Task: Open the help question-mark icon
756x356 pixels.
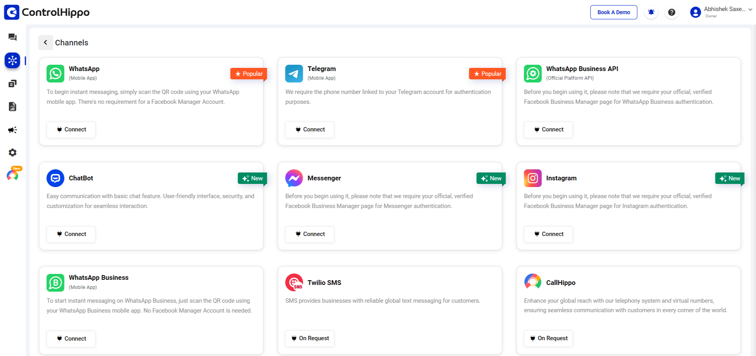Action: pyautogui.click(x=671, y=12)
